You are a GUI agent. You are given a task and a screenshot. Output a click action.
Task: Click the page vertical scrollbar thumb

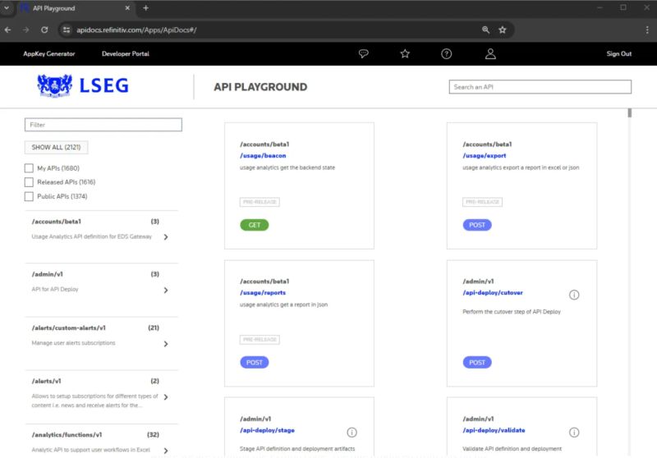click(629, 113)
